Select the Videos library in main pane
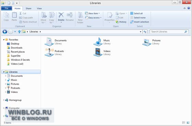This screenshot has width=192, height=126. 102,52
